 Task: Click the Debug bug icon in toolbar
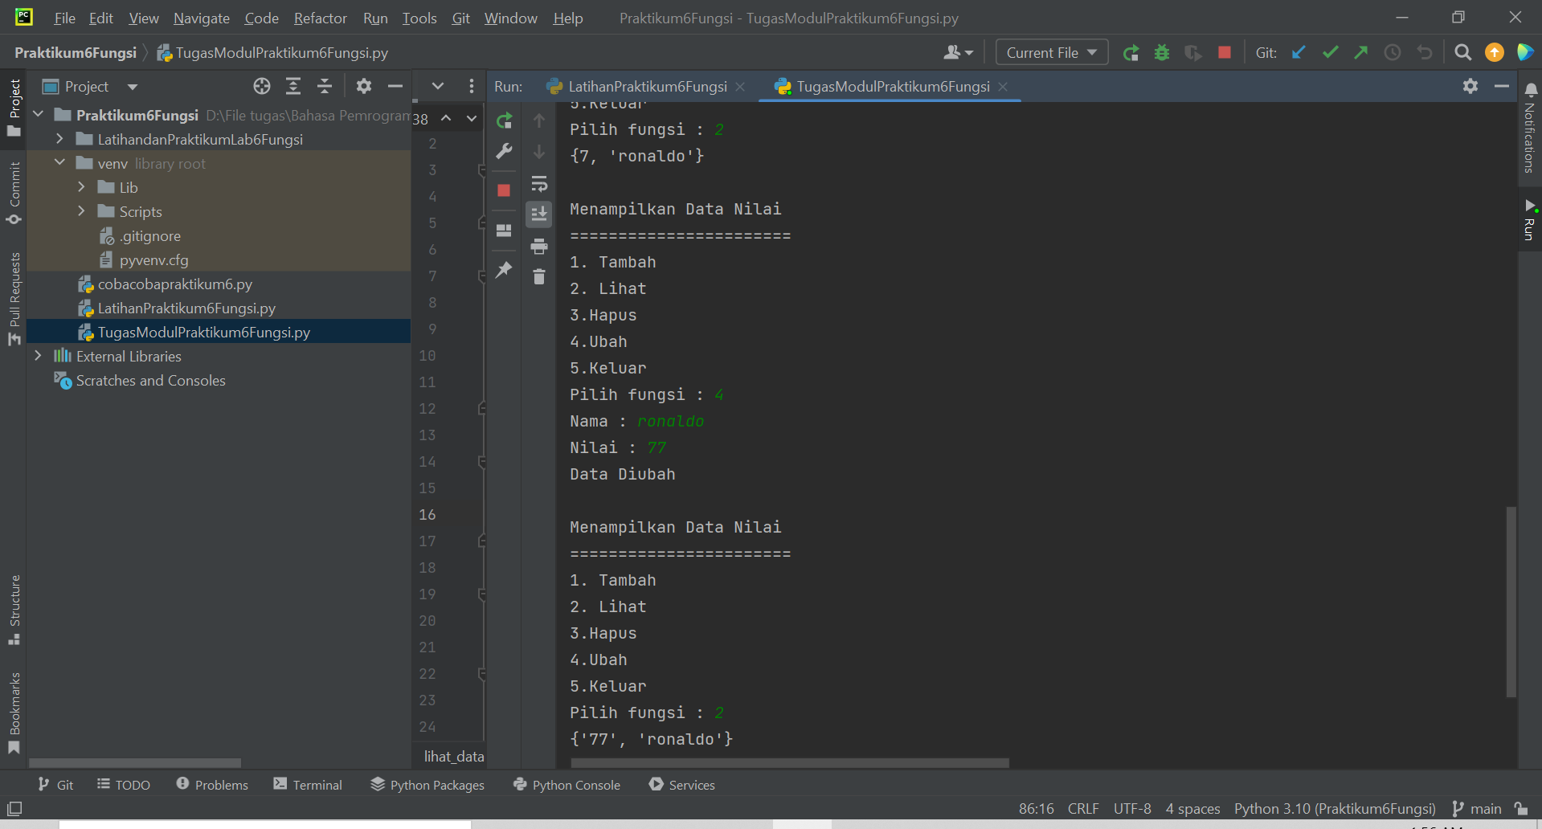[1162, 53]
